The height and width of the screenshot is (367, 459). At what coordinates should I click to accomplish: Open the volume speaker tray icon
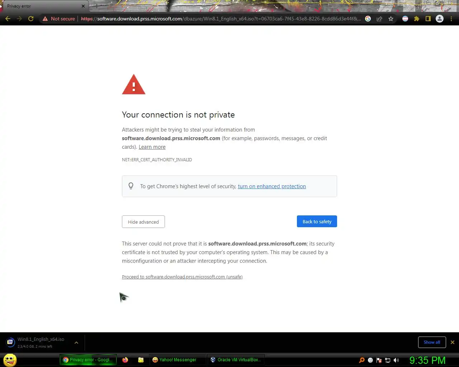pos(396,360)
